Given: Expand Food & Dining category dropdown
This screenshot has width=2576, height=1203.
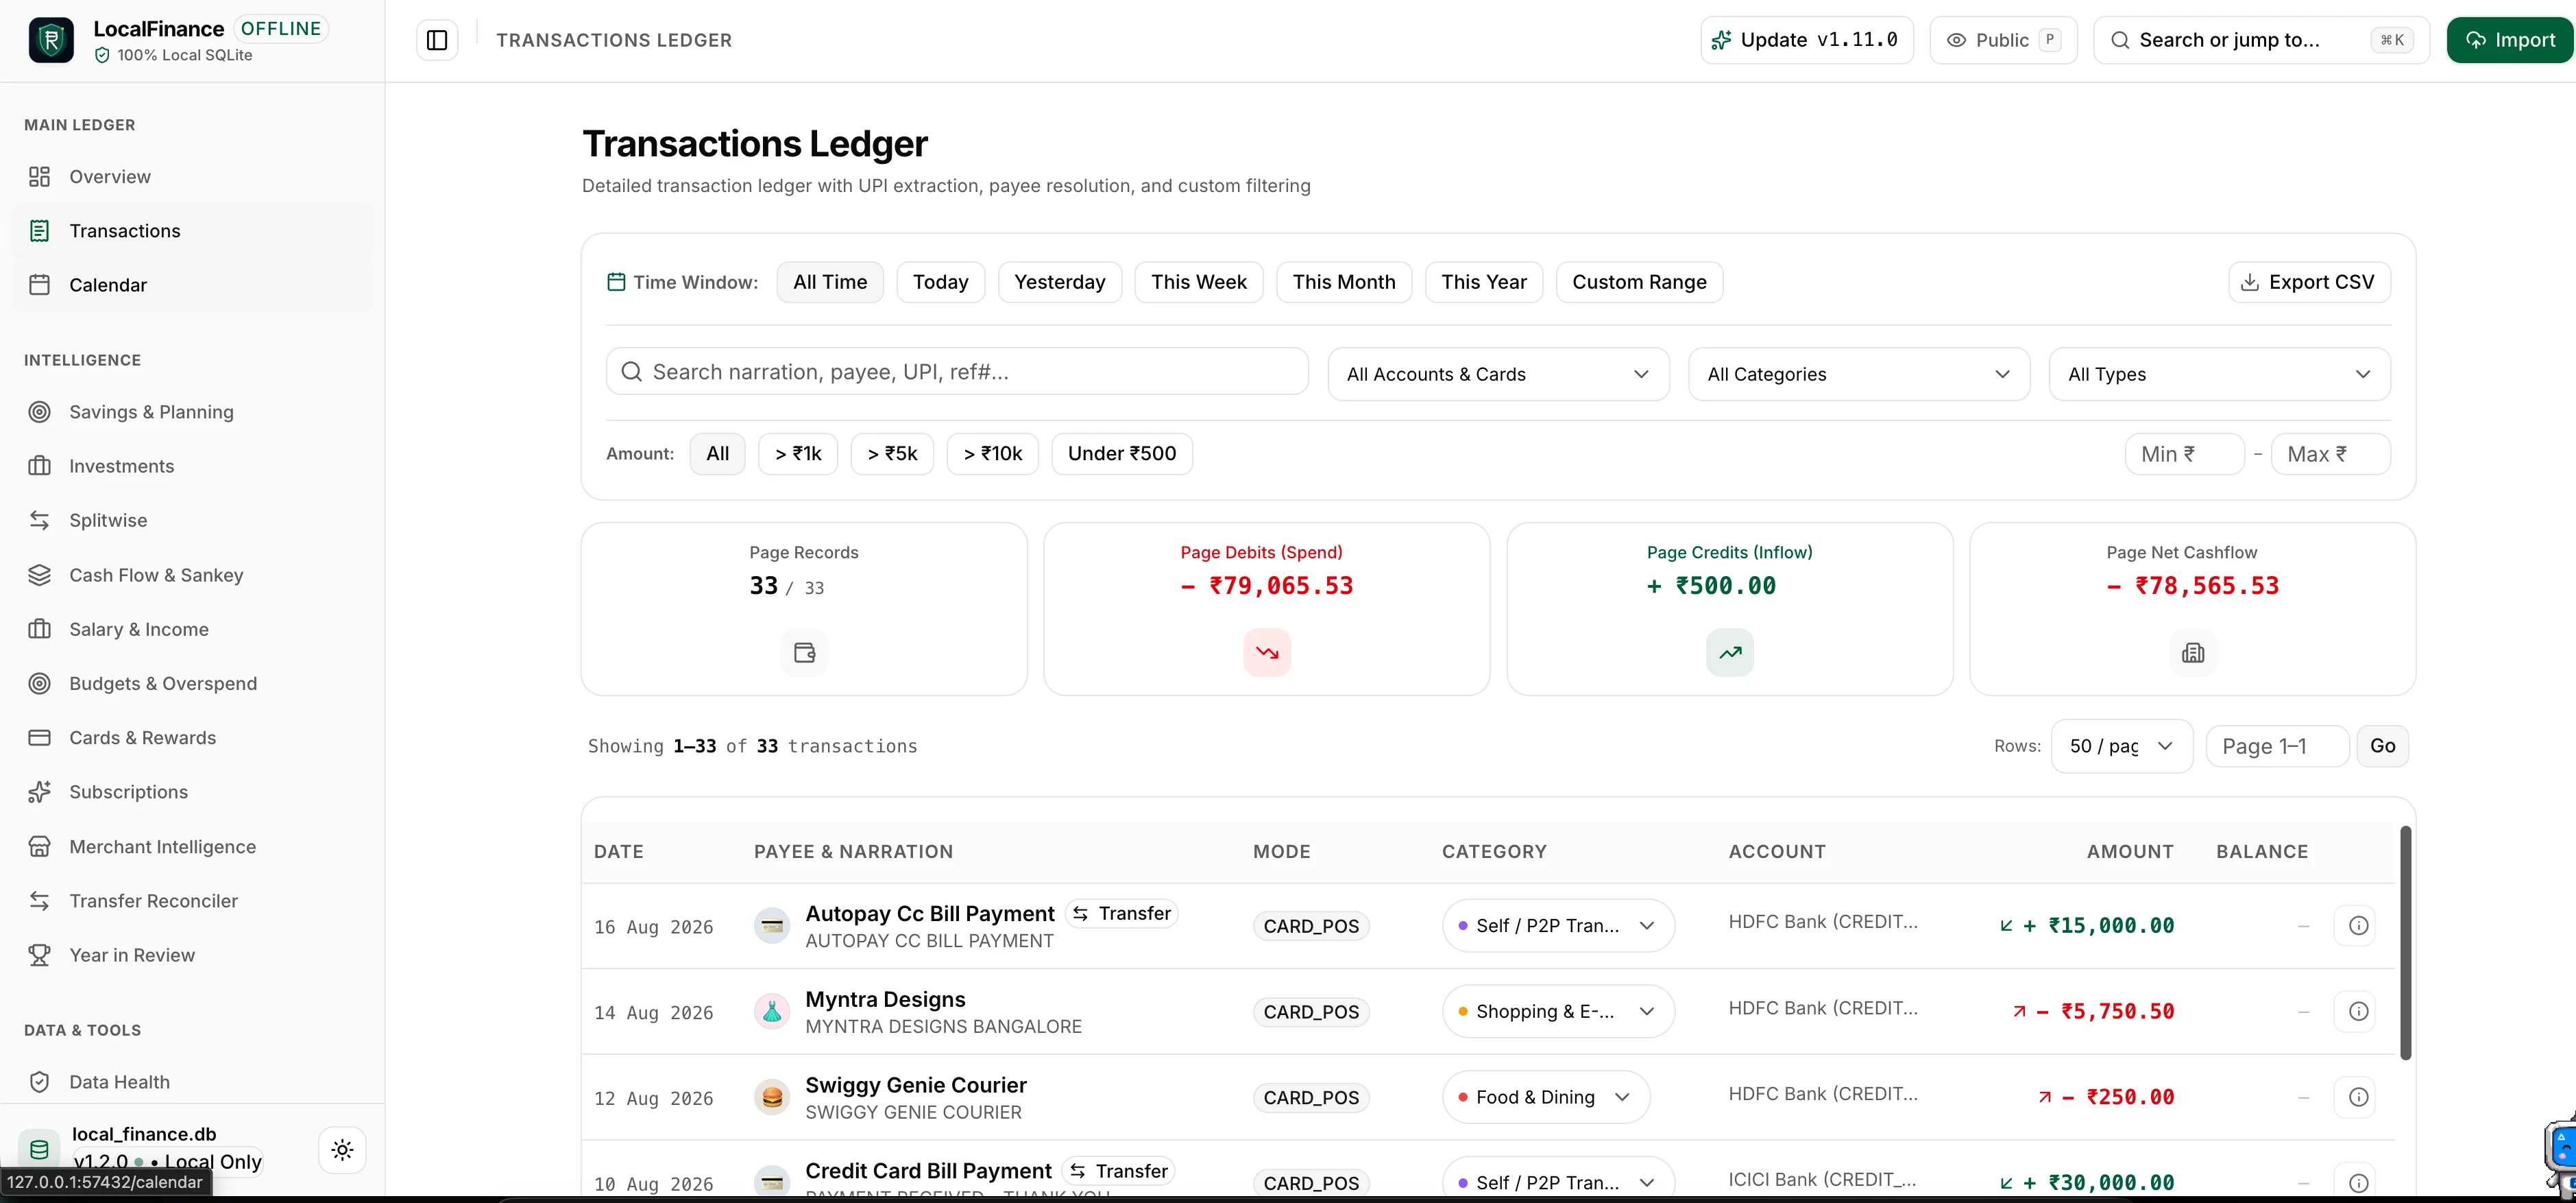Looking at the screenshot, I should pos(1546,1097).
